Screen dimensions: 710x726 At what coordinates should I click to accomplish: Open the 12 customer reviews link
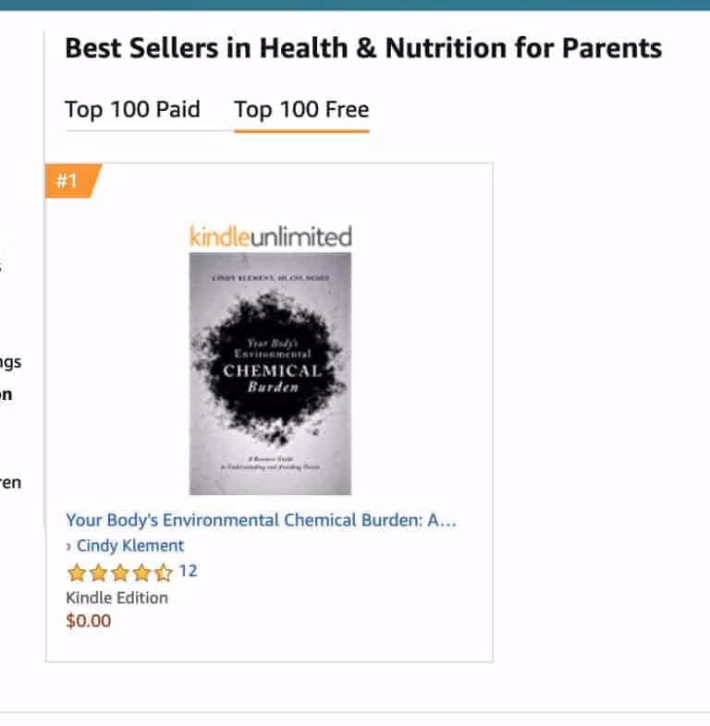[188, 572]
